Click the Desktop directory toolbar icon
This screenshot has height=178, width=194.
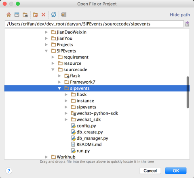pos(17,15)
